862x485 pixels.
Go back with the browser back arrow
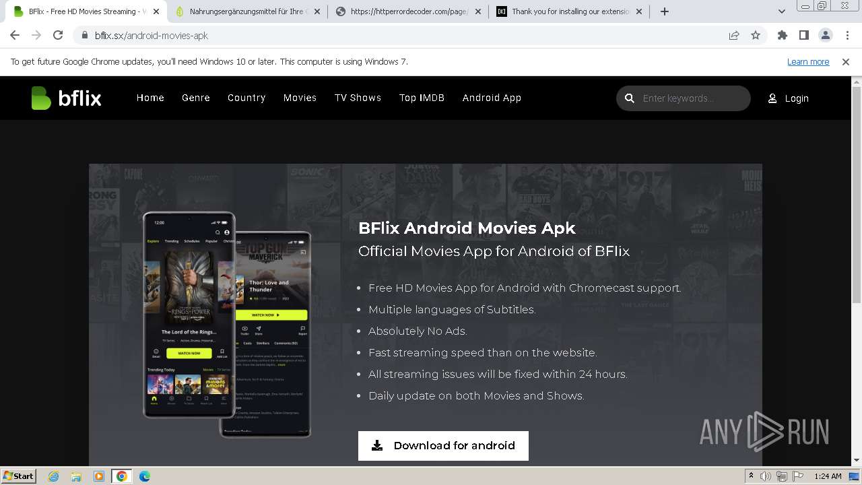pos(15,35)
